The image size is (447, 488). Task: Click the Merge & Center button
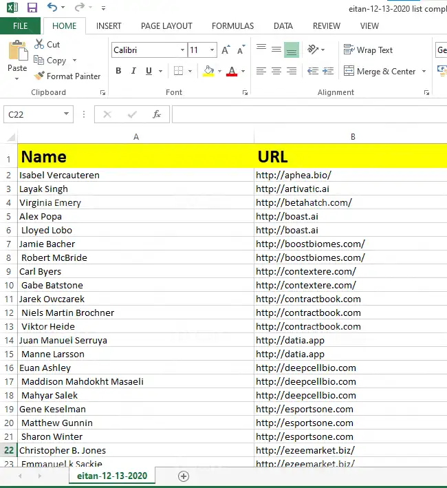click(x=379, y=71)
